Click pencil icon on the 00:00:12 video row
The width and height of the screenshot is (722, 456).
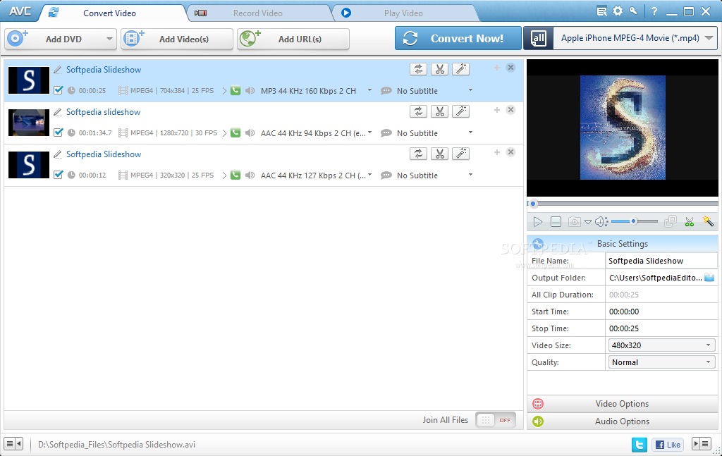(x=58, y=154)
